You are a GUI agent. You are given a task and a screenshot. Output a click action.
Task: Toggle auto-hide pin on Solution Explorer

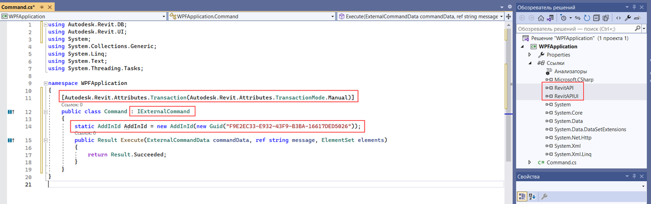coord(635,6)
